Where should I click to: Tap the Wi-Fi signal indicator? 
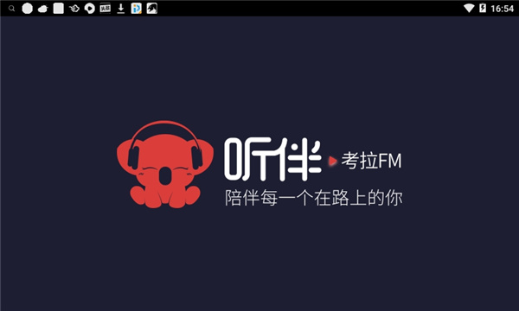(x=469, y=9)
